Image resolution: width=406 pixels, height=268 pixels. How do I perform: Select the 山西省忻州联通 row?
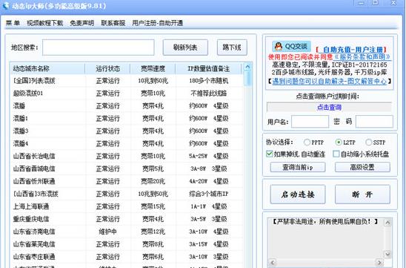tap(127, 181)
